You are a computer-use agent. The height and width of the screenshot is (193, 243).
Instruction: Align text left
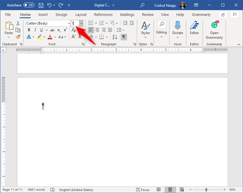(91, 30)
